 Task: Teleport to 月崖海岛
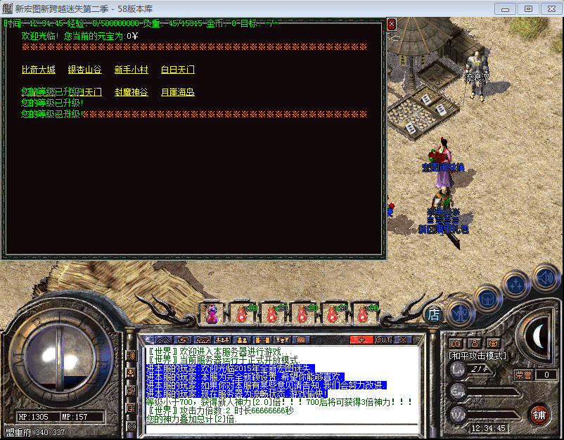click(x=178, y=92)
